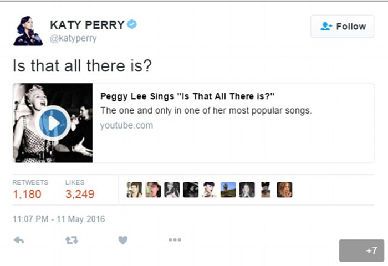This screenshot has width=388, height=266.
Task: Like the tweet with heart icon
Action: pos(122,240)
